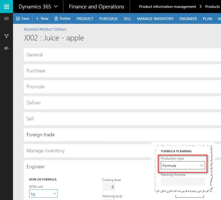Screen dimensions: 221x200
Task: Click the Costing level input field
Action: pos(109,187)
